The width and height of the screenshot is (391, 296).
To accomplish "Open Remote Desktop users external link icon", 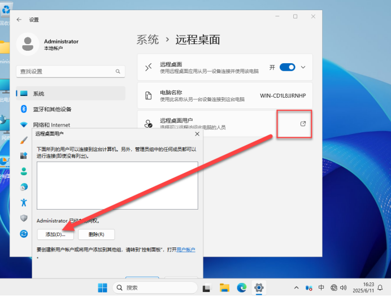I will pyautogui.click(x=303, y=124).
